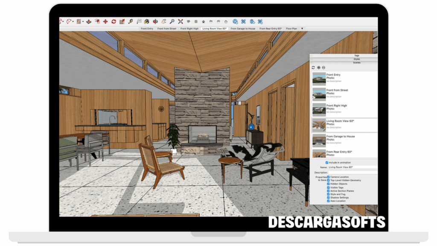Click the add scene plus icon
Viewport: 437px width, 246px height.
[318, 67]
